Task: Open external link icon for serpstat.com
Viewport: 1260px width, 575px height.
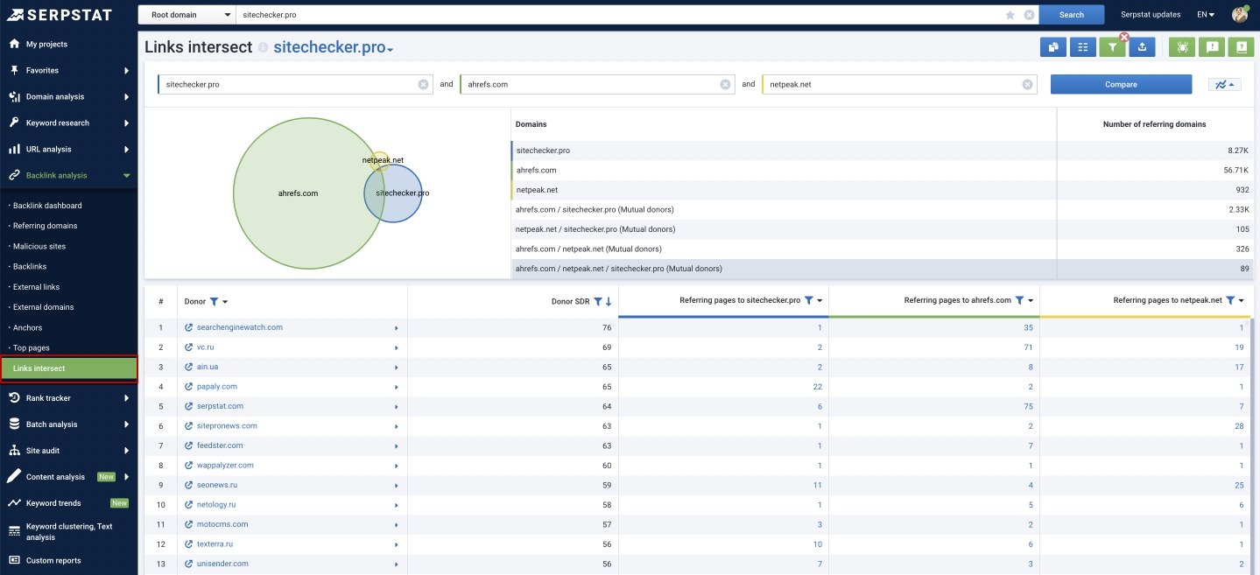Action: (x=188, y=406)
